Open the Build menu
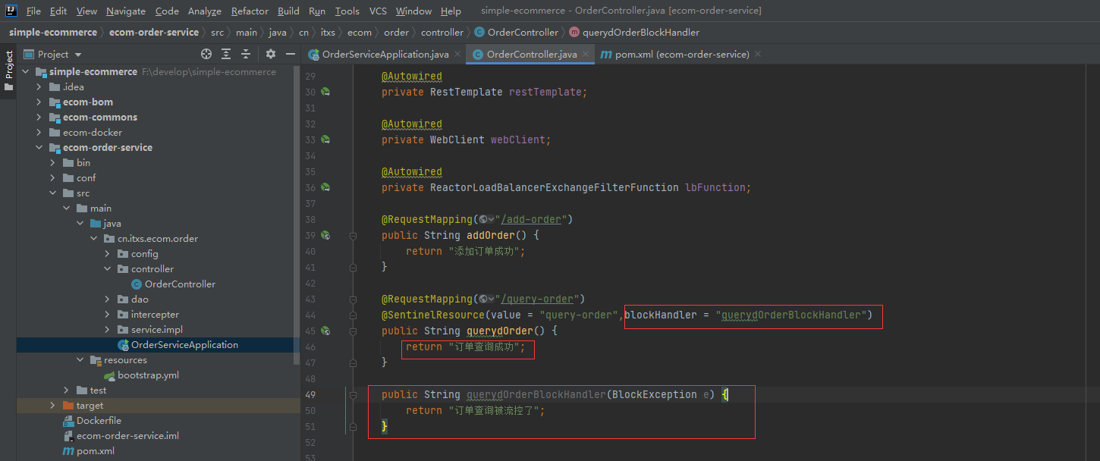 (288, 11)
